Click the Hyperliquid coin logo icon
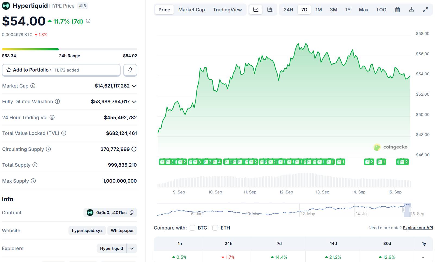439x262 pixels. (6, 6)
